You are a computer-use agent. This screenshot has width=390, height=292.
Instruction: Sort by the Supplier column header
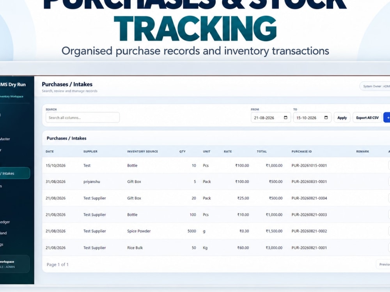(x=90, y=151)
